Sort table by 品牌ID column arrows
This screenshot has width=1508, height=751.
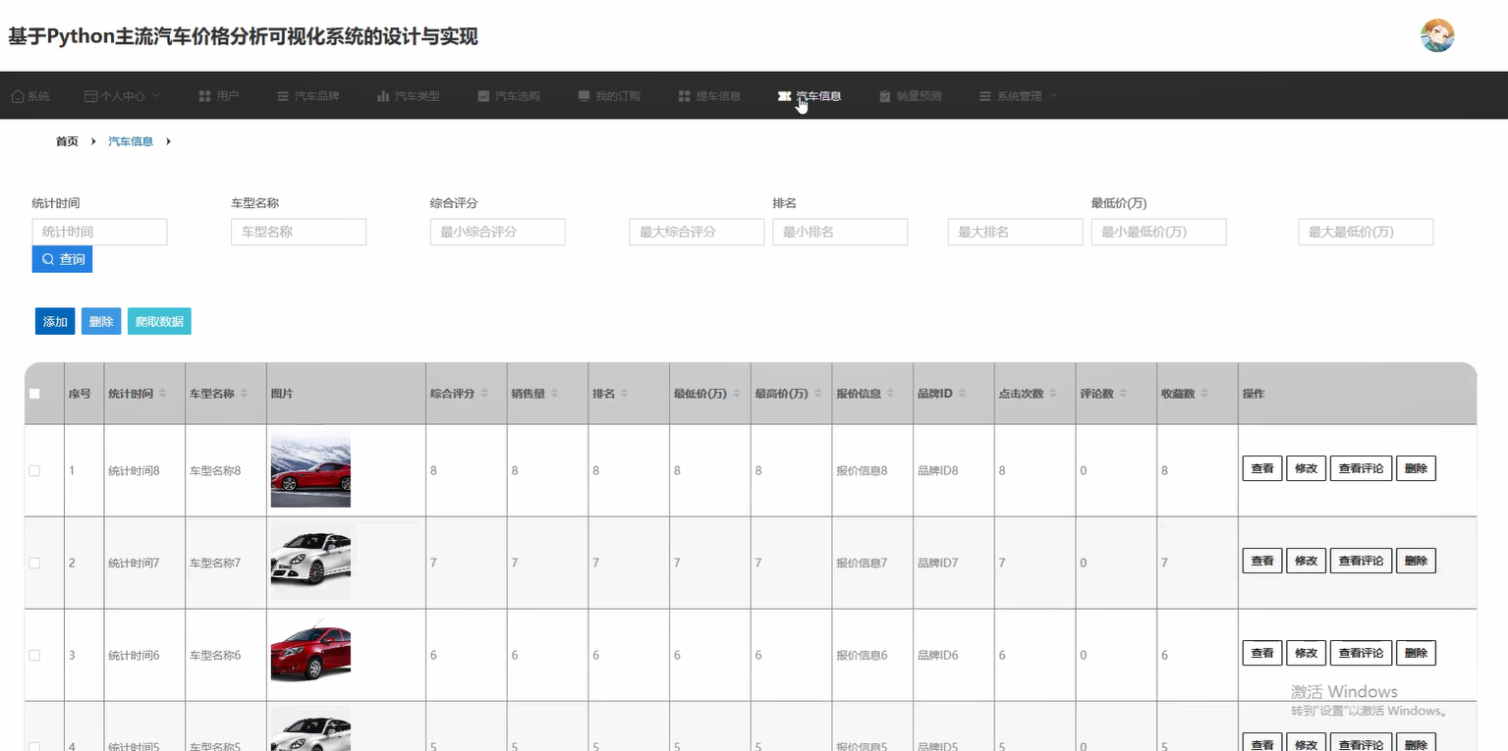point(963,394)
